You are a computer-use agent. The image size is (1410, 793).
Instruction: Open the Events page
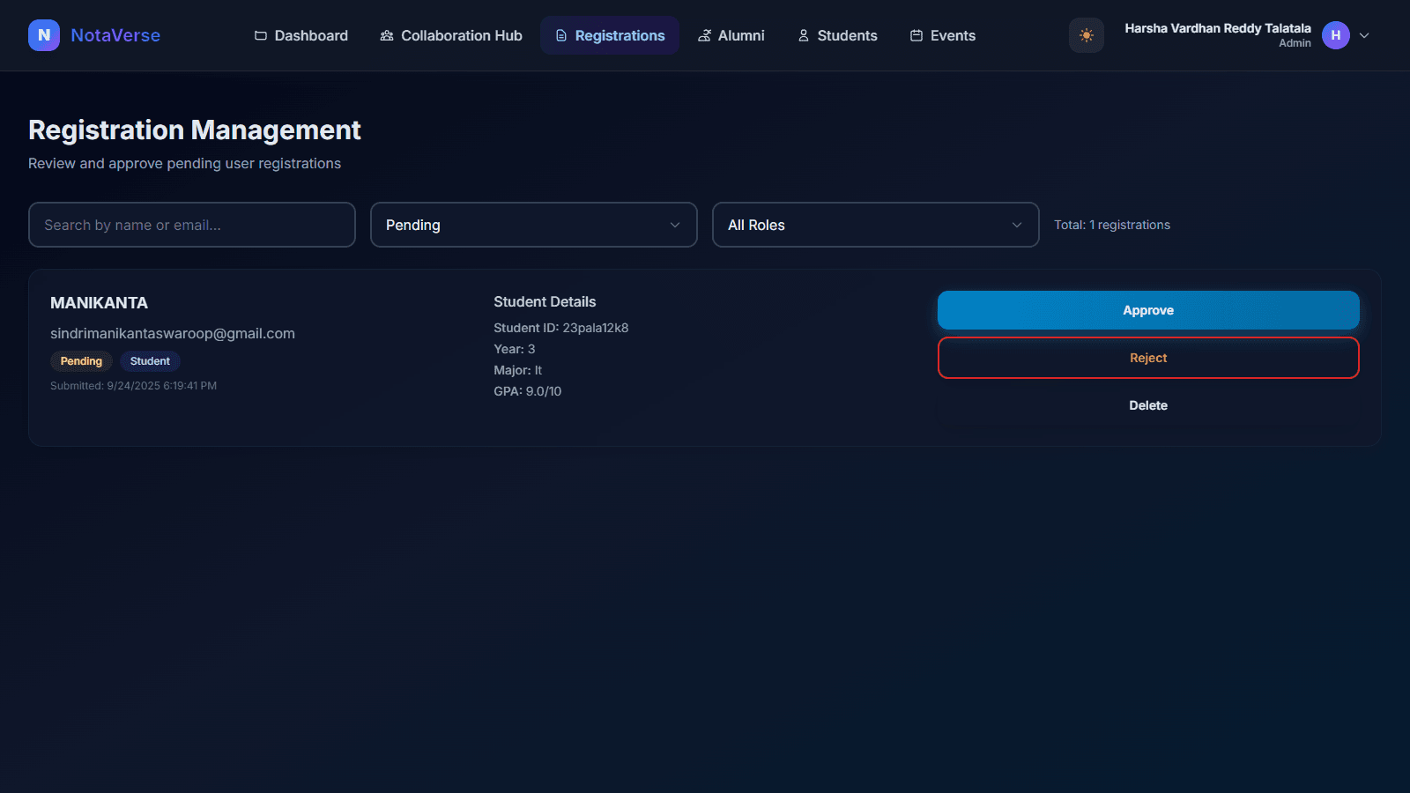[x=943, y=35]
